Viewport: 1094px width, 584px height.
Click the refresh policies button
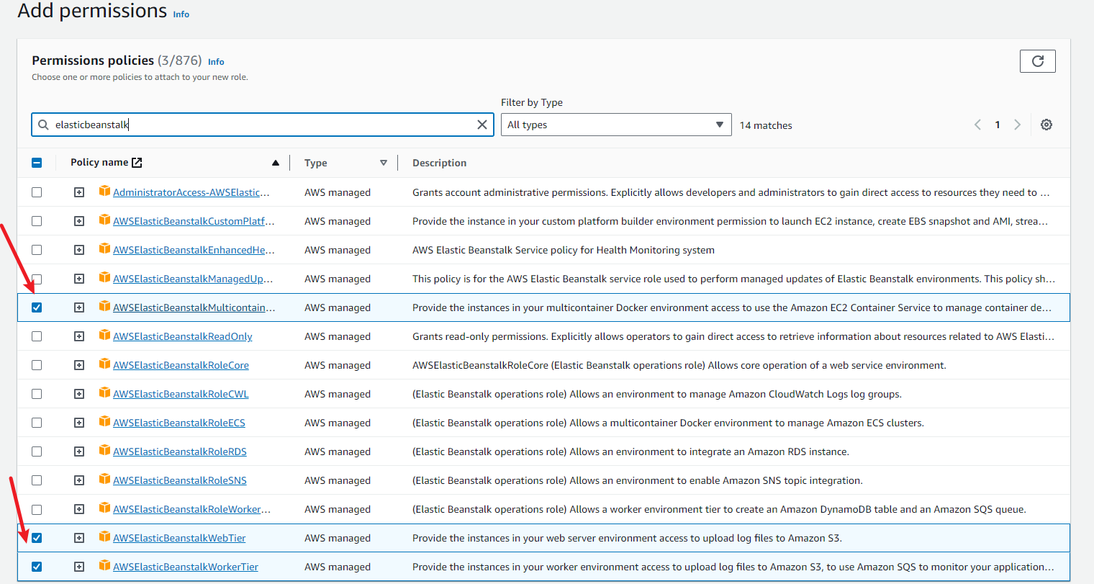click(1037, 61)
